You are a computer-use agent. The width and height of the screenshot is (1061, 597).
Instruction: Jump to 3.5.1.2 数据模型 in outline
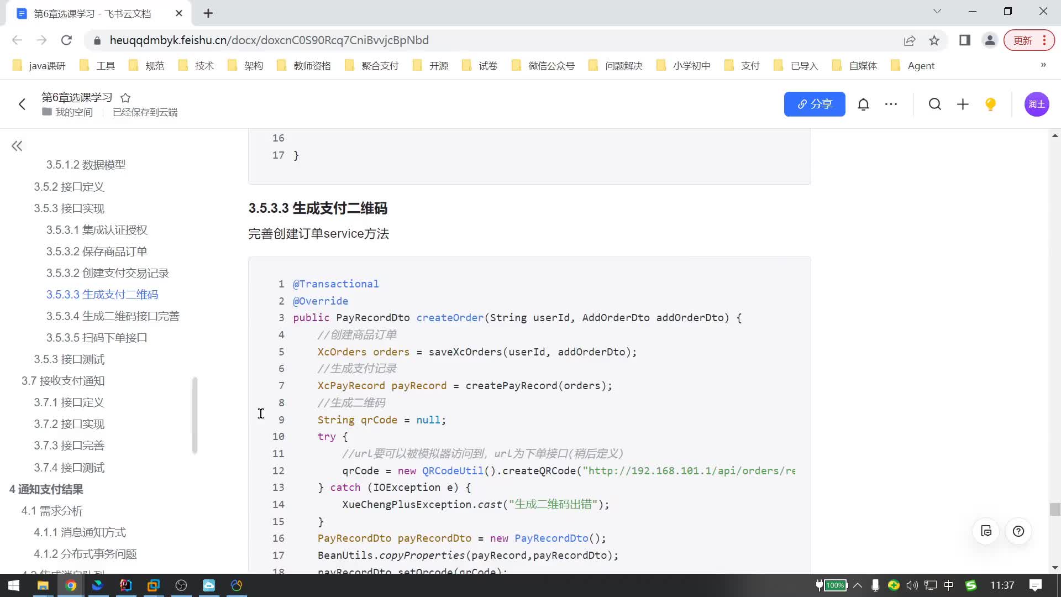coord(86,165)
